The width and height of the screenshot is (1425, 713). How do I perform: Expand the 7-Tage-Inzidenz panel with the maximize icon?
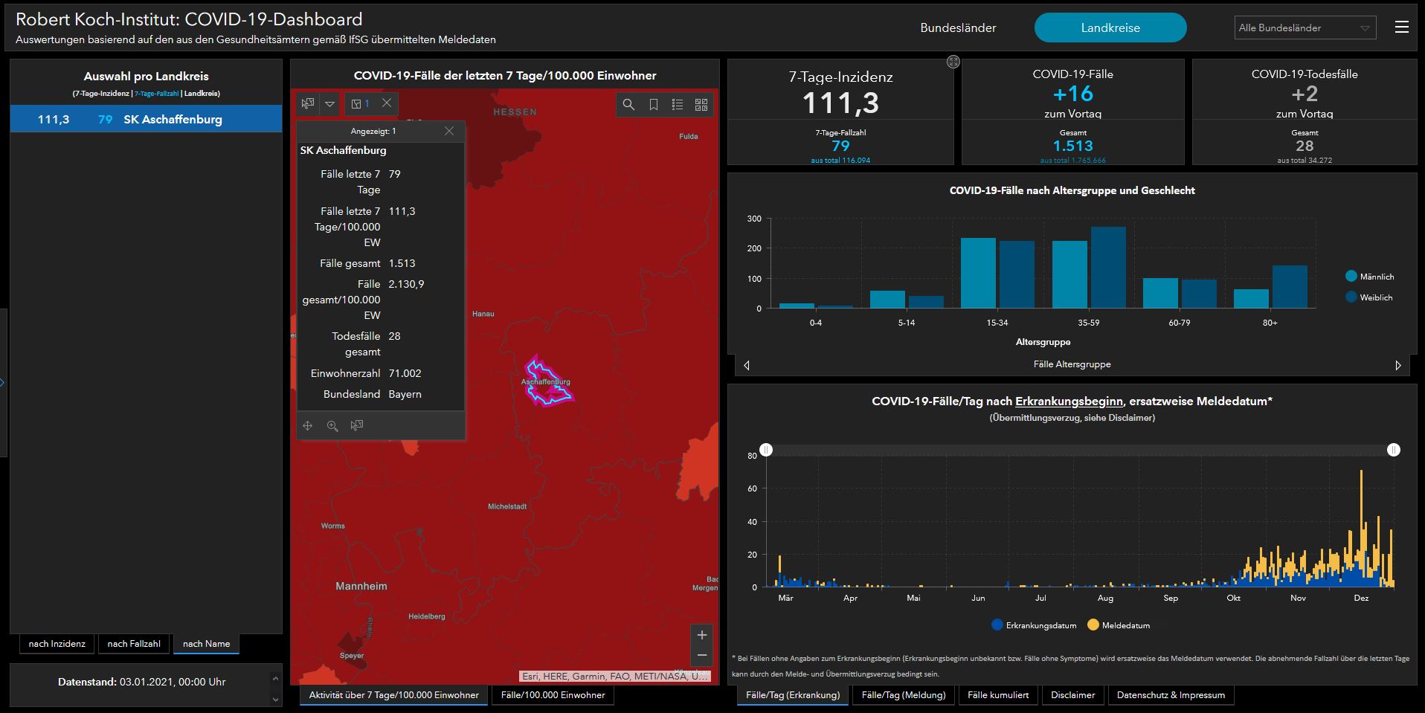click(x=953, y=62)
